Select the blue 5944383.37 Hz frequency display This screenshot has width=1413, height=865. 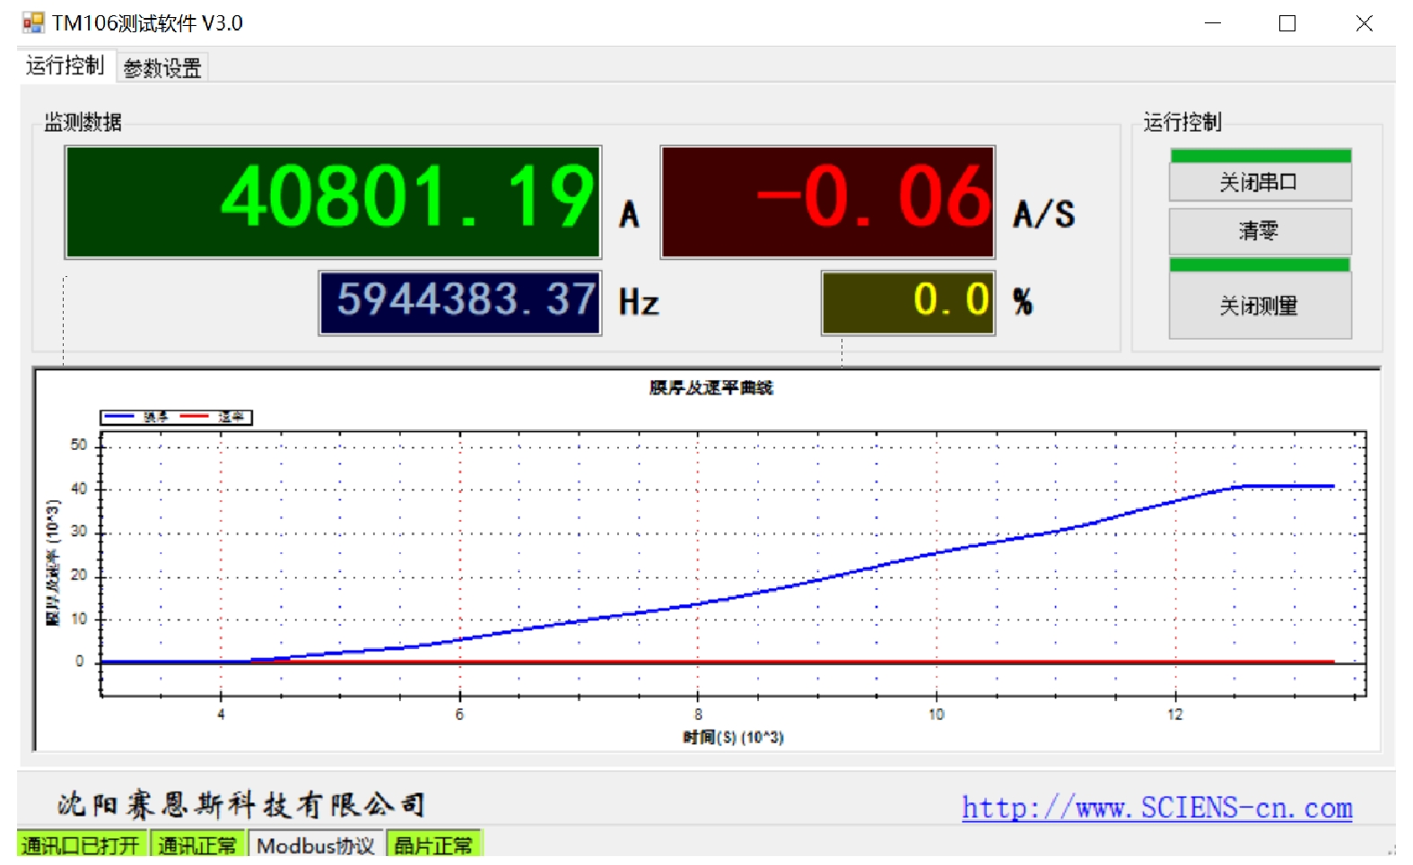pyautogui.click(x=459, y=303)
